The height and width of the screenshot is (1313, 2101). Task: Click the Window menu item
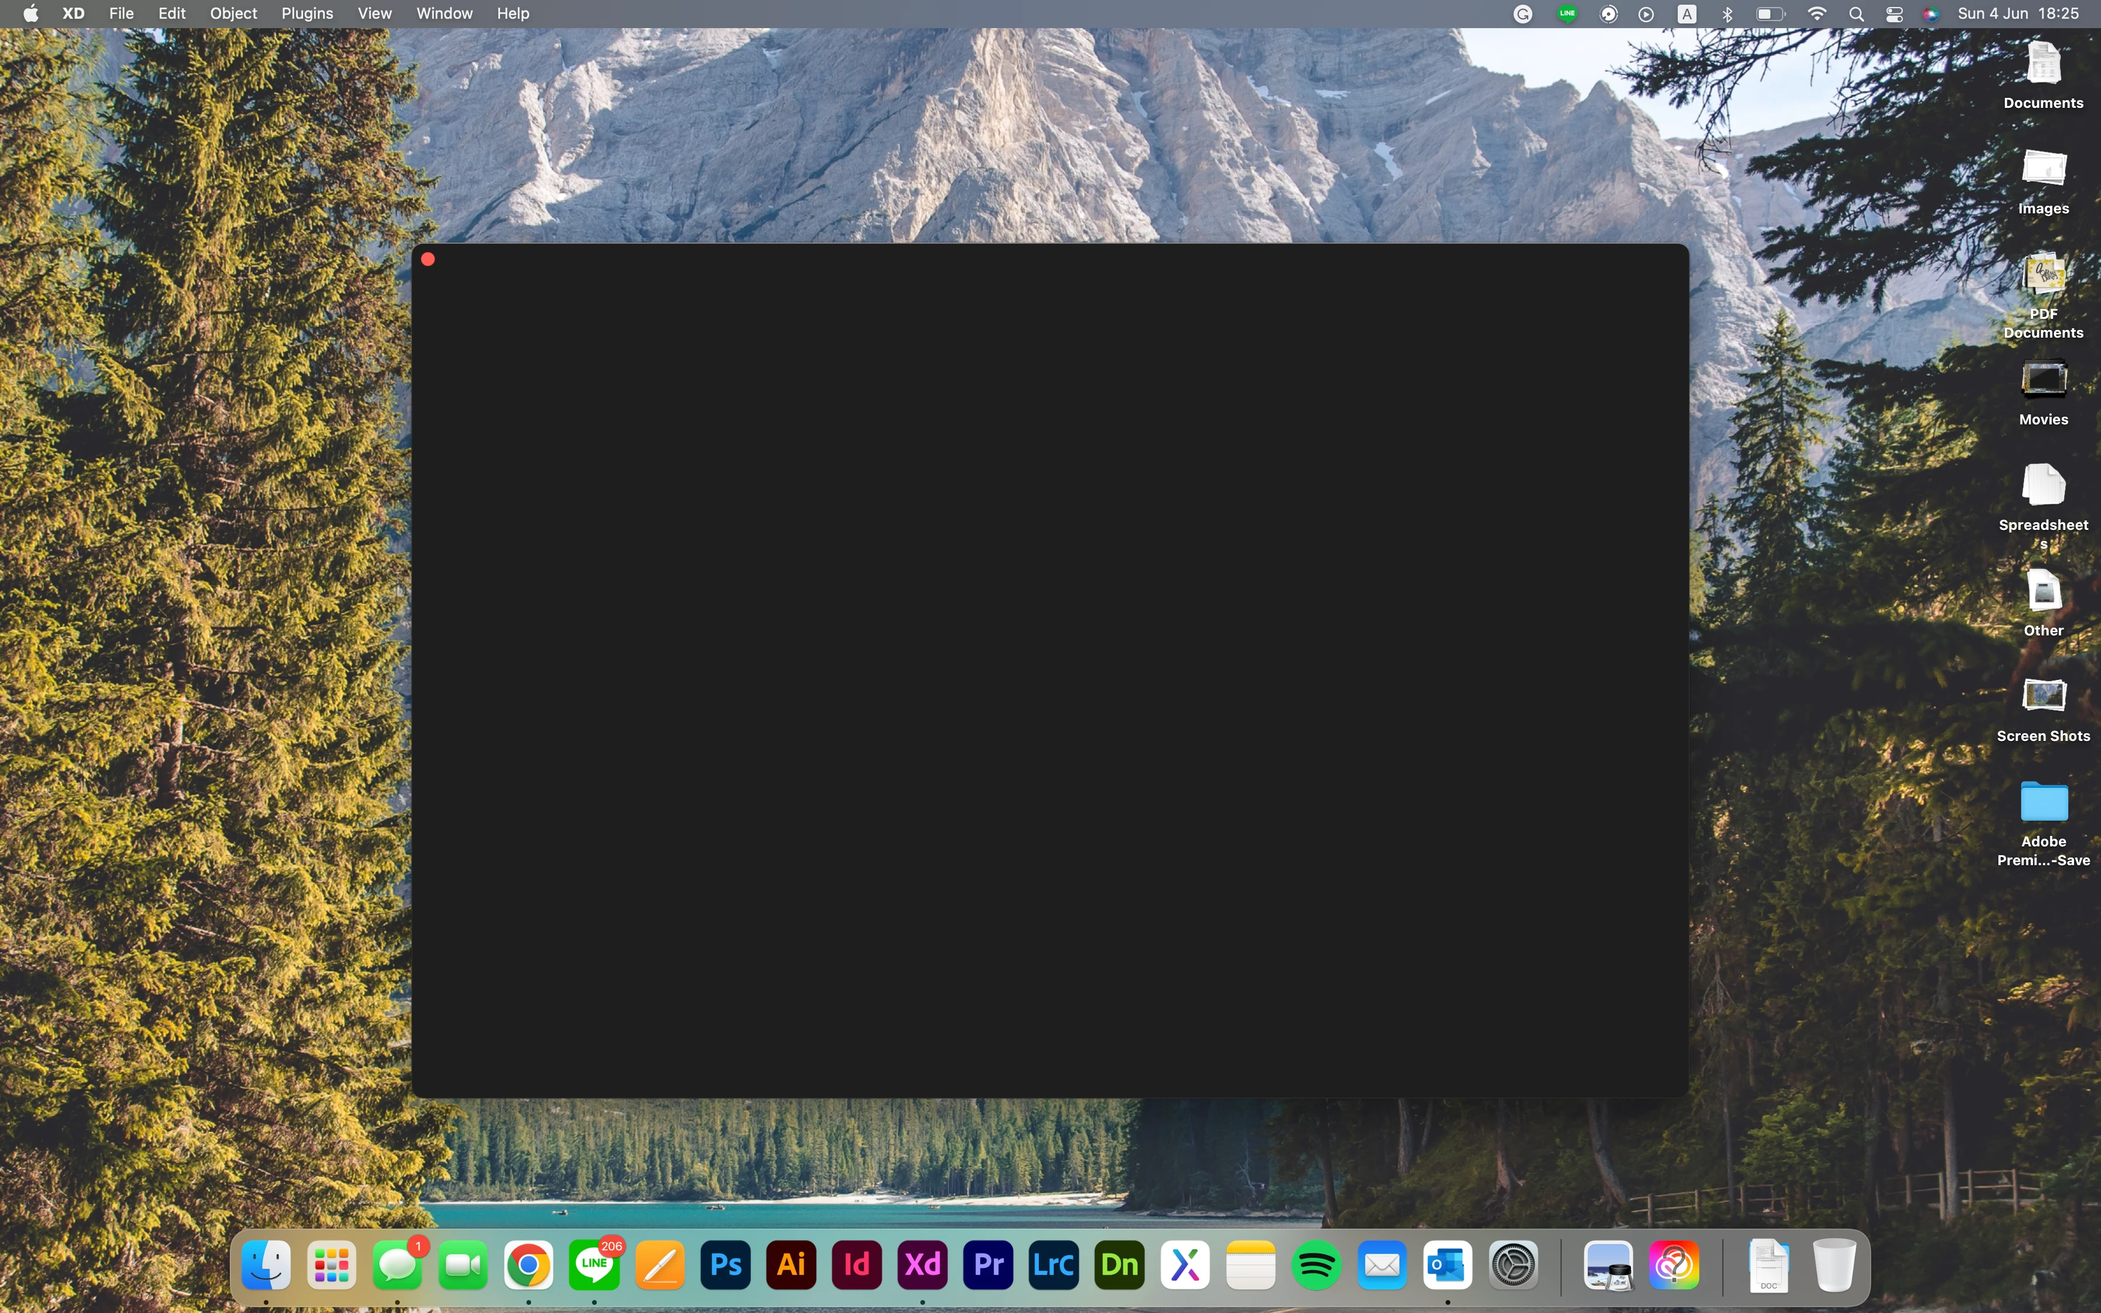(x=444, y=14)
